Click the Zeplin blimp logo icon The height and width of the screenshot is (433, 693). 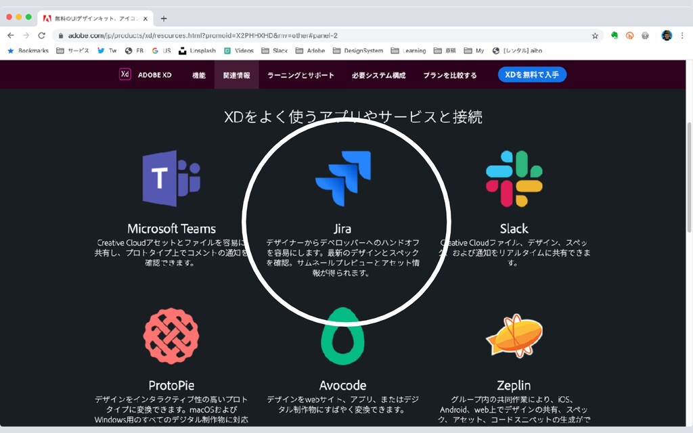(x=514, y=336)
